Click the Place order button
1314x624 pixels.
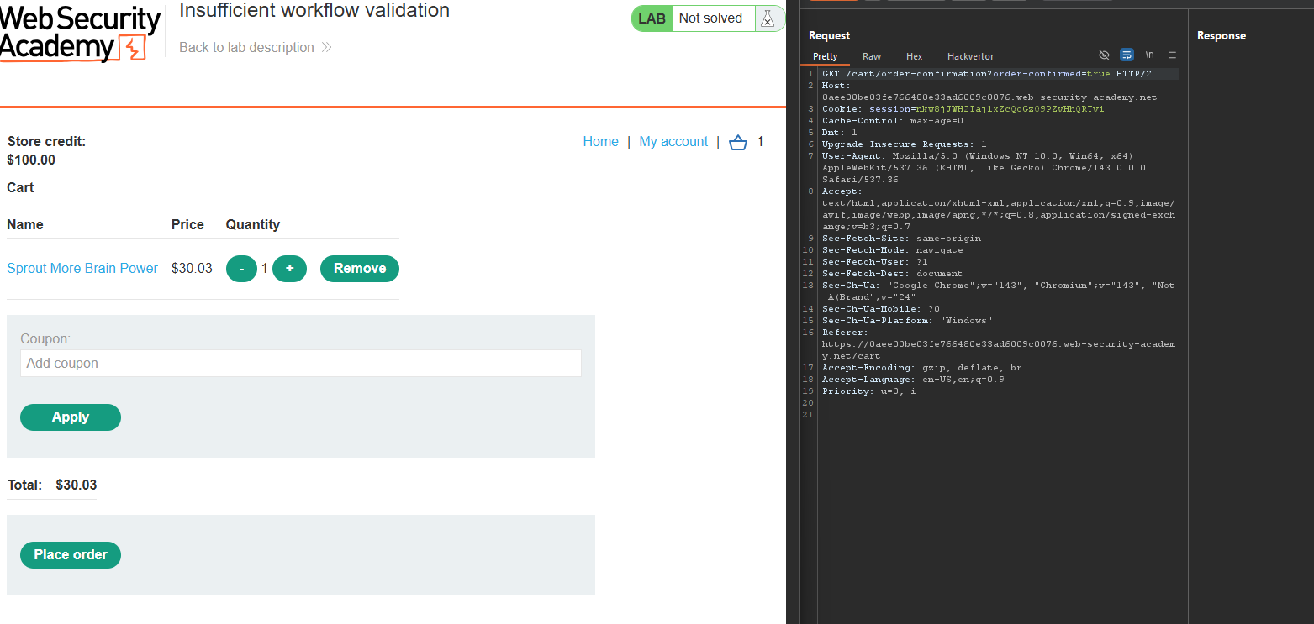(x=71, y=555)
